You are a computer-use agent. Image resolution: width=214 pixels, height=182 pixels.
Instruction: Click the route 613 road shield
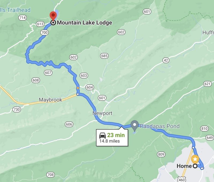click(x=40, y=24)
